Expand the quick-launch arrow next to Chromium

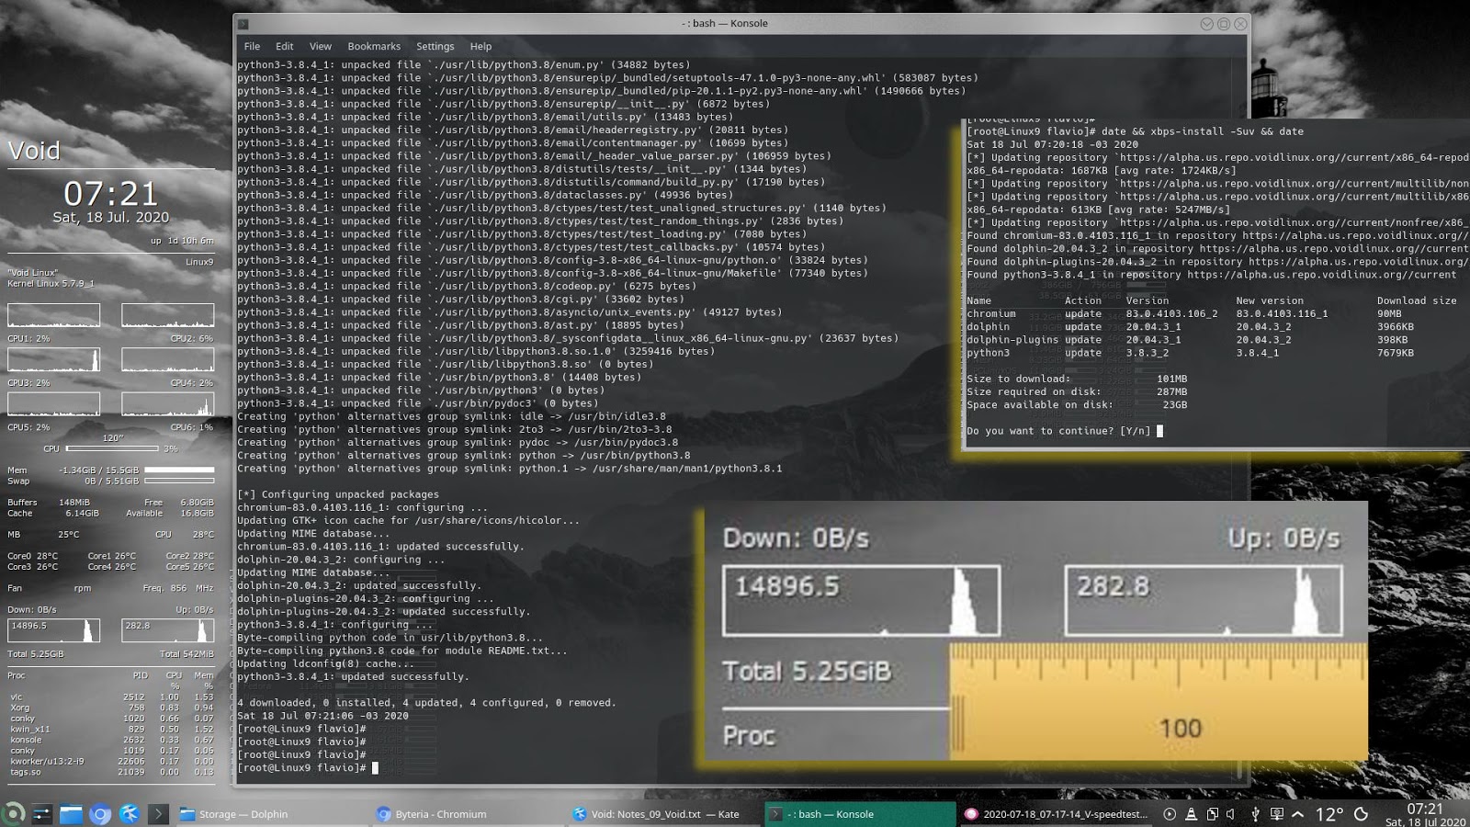[158, 813]
